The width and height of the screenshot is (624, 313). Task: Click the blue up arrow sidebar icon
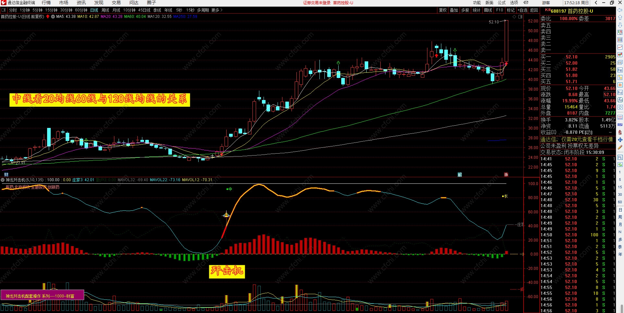[620, 18]
